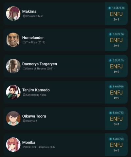Click the vote icon next to 5.3k/704
Screen dimensions: 131x157
pos(111,139)
